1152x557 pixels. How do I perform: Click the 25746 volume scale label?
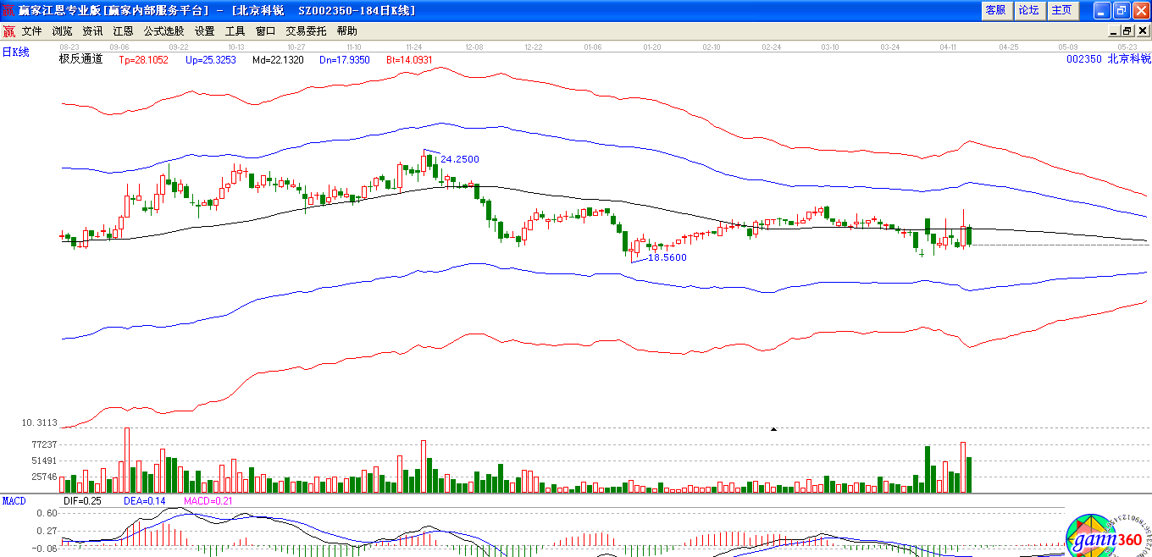click(43, 477)
